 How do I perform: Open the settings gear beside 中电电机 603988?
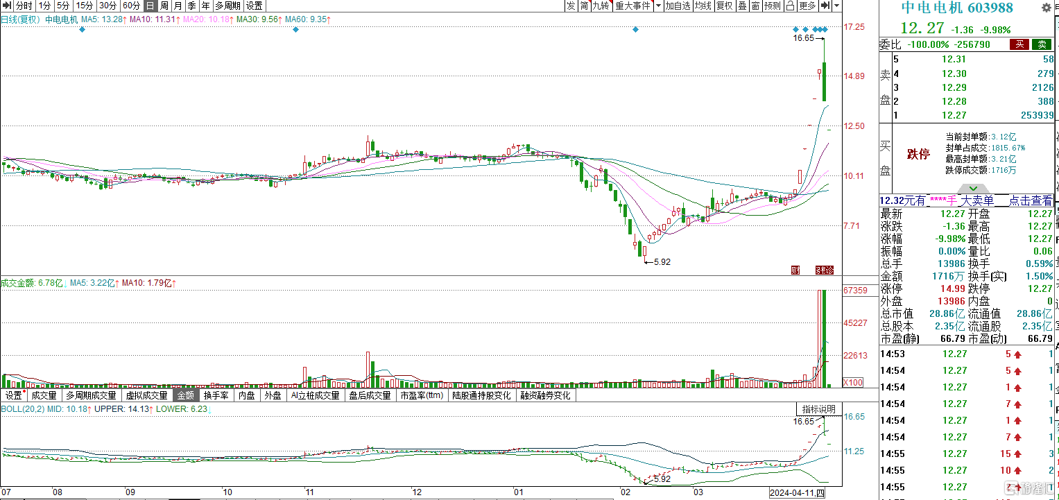click(1047, 8)
